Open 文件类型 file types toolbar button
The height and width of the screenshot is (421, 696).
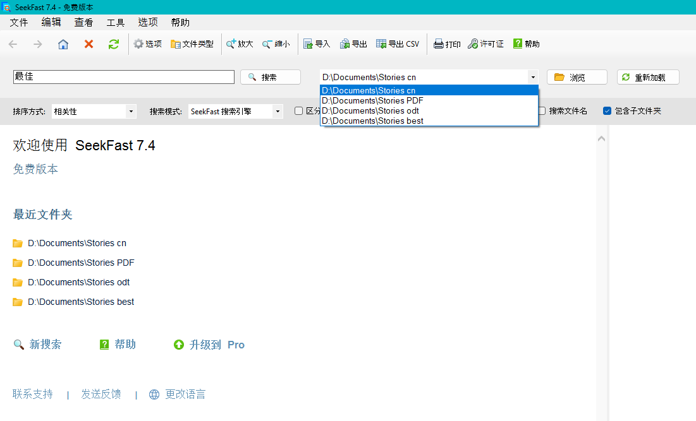(x=192, y=44)
